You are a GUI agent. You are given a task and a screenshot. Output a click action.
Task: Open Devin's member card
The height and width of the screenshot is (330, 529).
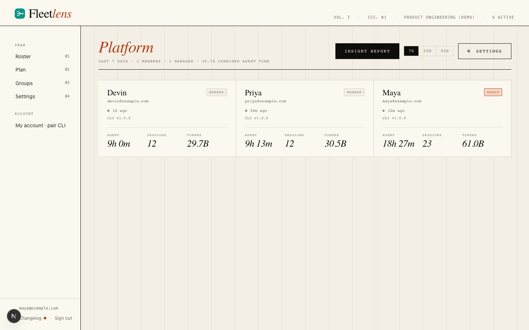click(167, 118)
